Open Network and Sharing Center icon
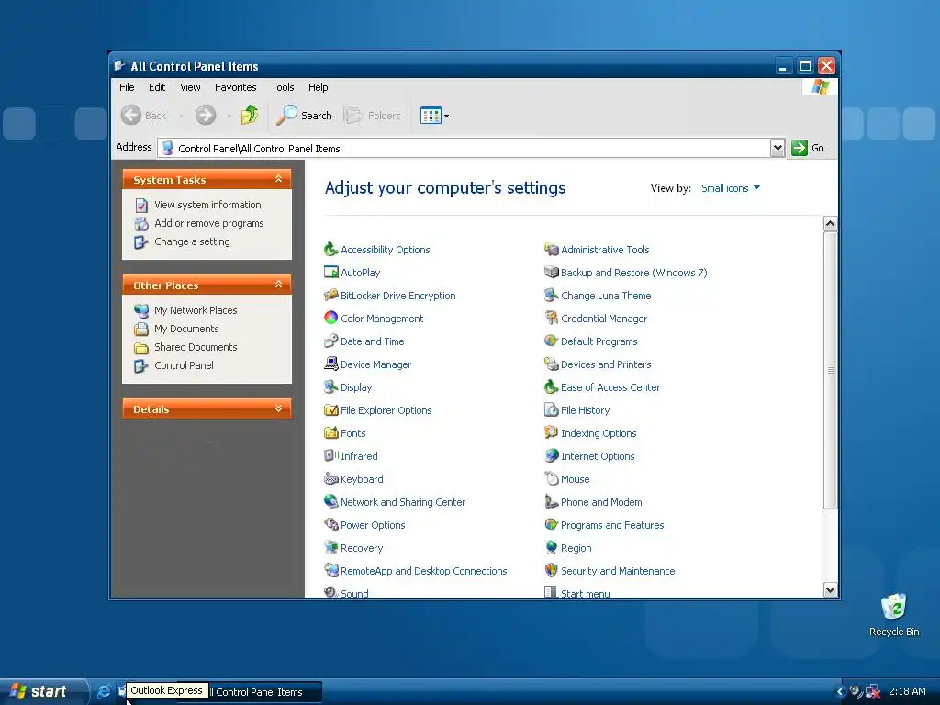 coord(330,501)
